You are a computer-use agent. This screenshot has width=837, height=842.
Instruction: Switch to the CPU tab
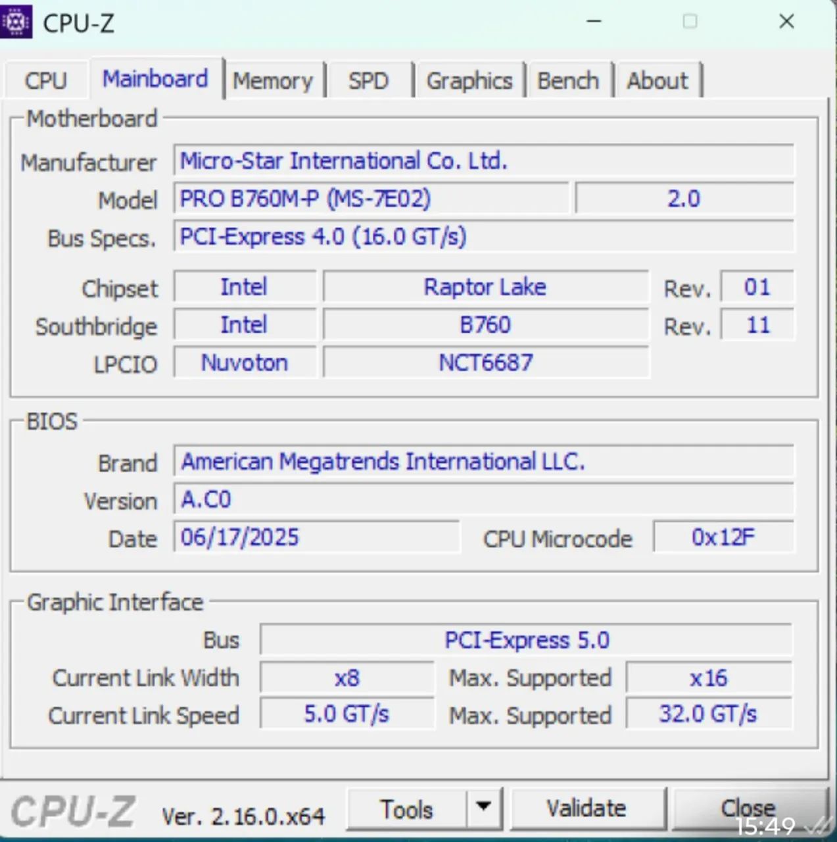tap(45, 80)
